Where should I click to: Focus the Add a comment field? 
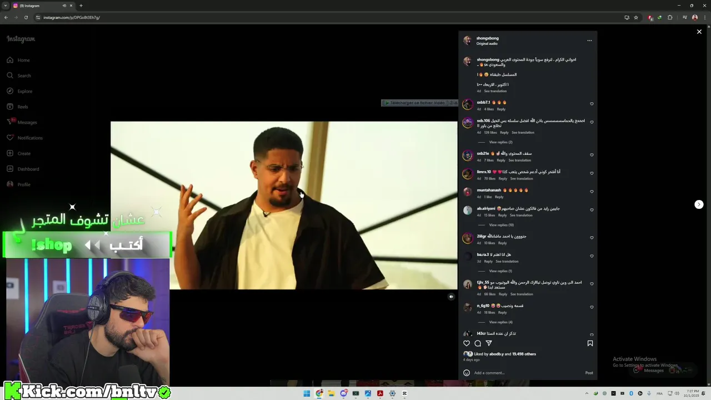pyautogui.click(x=528, y=373)
